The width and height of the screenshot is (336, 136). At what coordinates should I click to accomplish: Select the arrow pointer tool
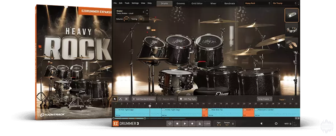pyautogui.click(x=115, y=99)
